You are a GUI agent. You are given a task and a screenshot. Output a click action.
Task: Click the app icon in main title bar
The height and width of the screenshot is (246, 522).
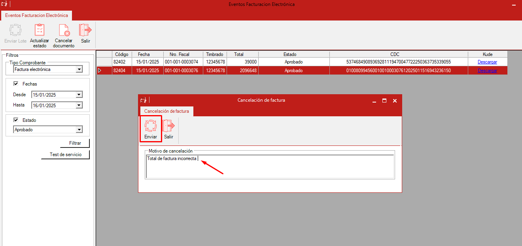[5, 5]
